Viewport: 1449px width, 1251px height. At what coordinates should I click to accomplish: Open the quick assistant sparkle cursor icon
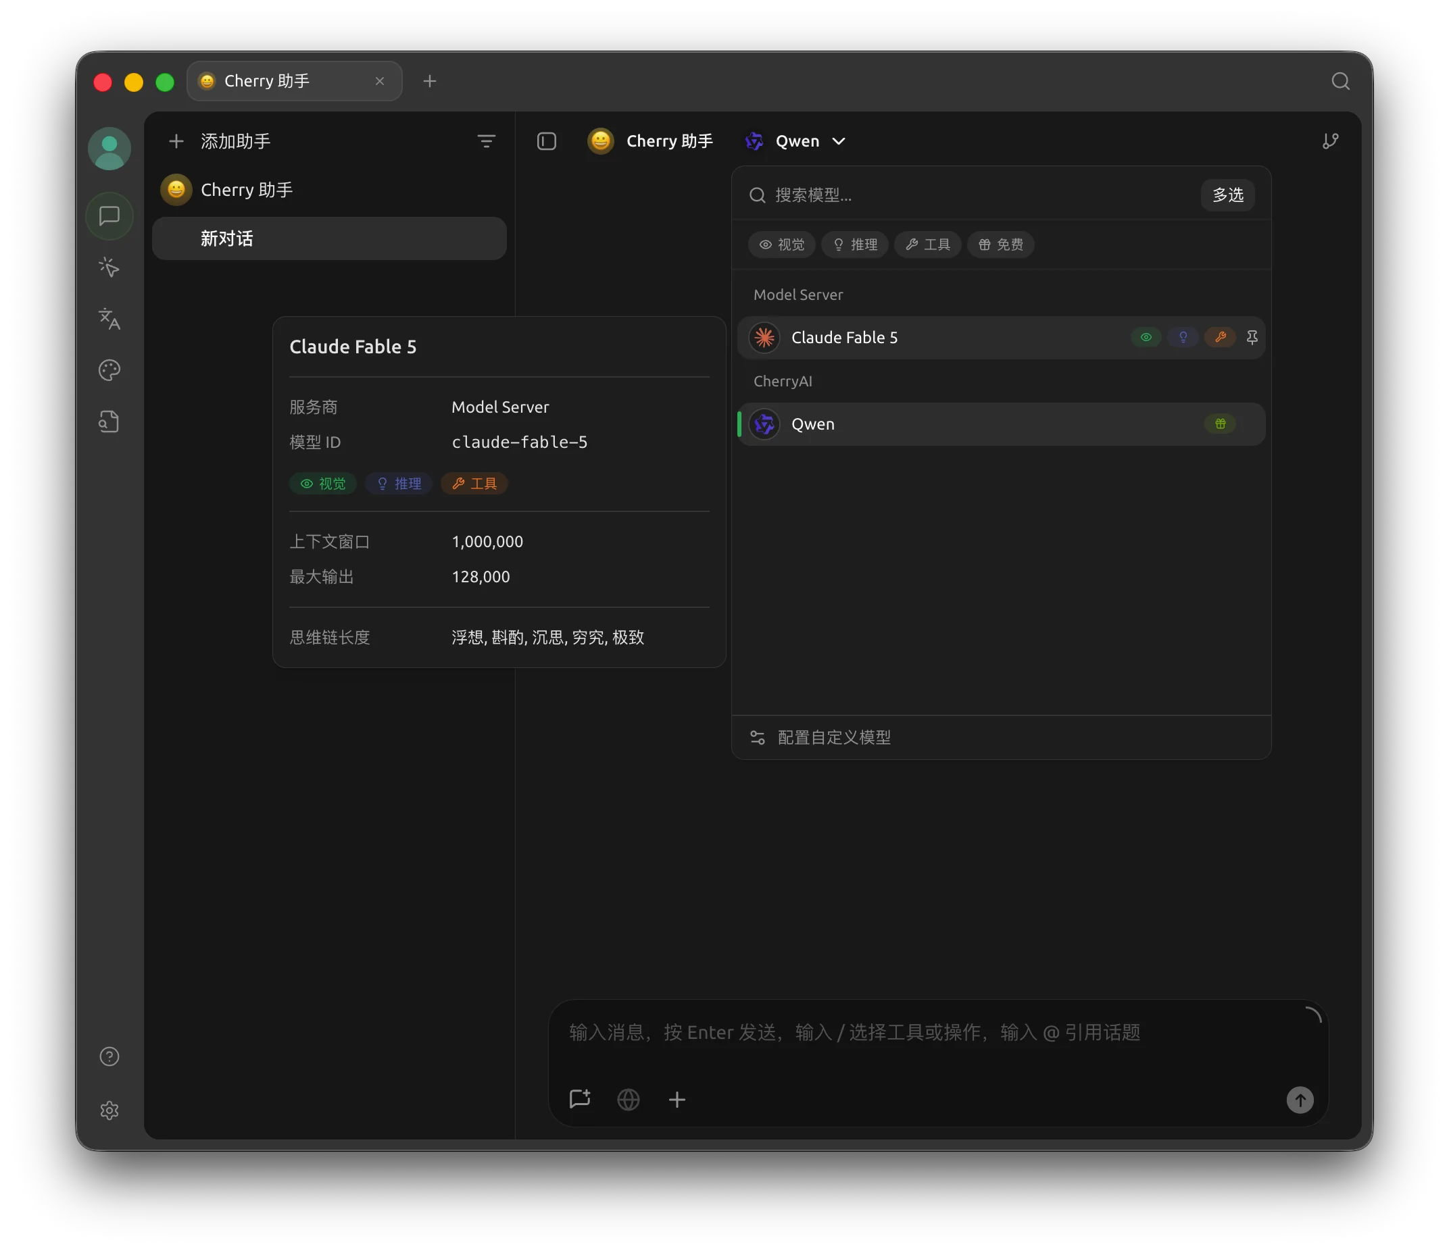pyautogui.click(x=109, y=267)
